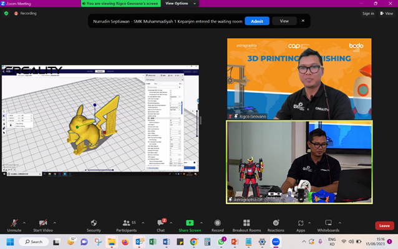The image size is (398, 249).
Task: Open the Windows Start menu
Action: 10,242
